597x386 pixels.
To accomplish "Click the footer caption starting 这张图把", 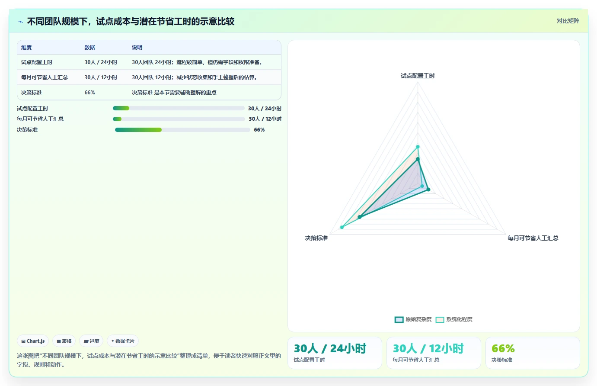I will (x=149, y=360).
